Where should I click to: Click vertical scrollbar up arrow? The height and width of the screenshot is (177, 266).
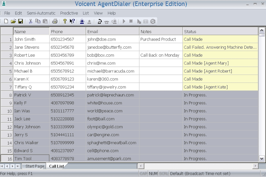(262, 30)
